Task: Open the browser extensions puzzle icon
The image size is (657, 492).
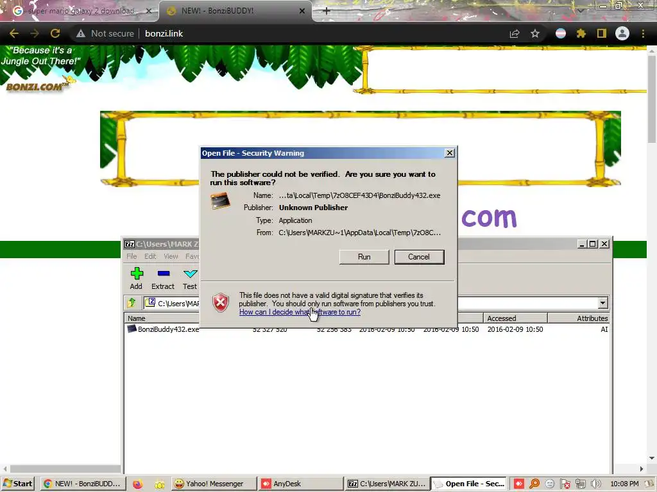Action: click(x=581, y=33)
